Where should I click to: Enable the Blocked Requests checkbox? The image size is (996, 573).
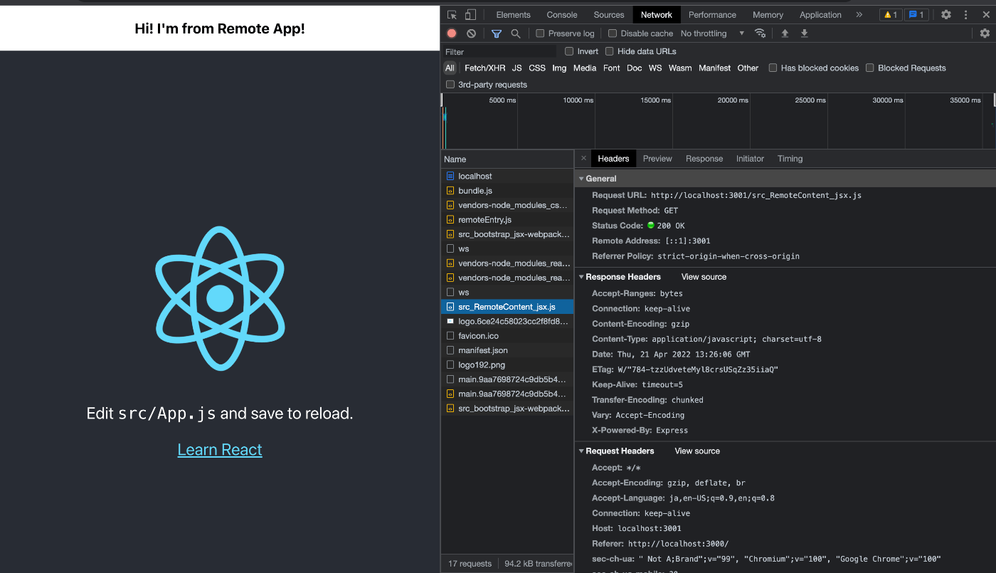[x=869, y=68]
